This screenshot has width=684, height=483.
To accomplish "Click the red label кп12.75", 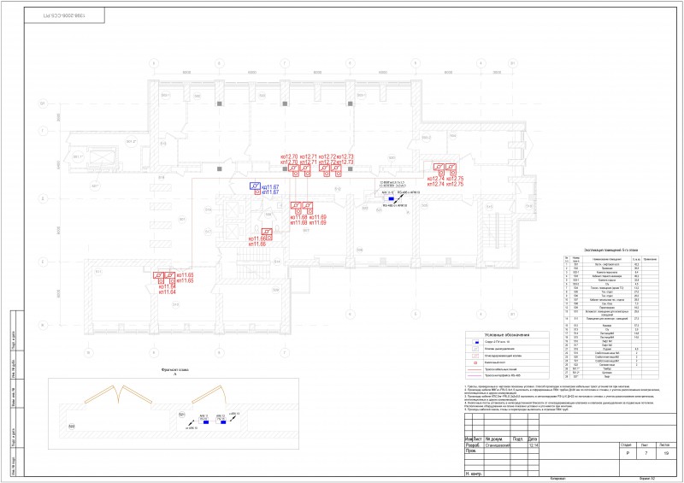I will point(455,184).
